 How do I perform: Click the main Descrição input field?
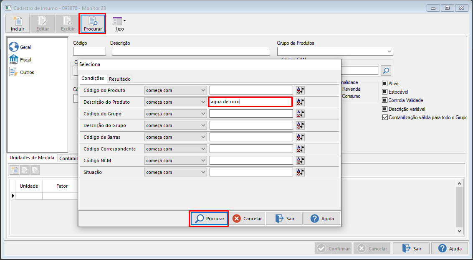(x=191, y=51)
